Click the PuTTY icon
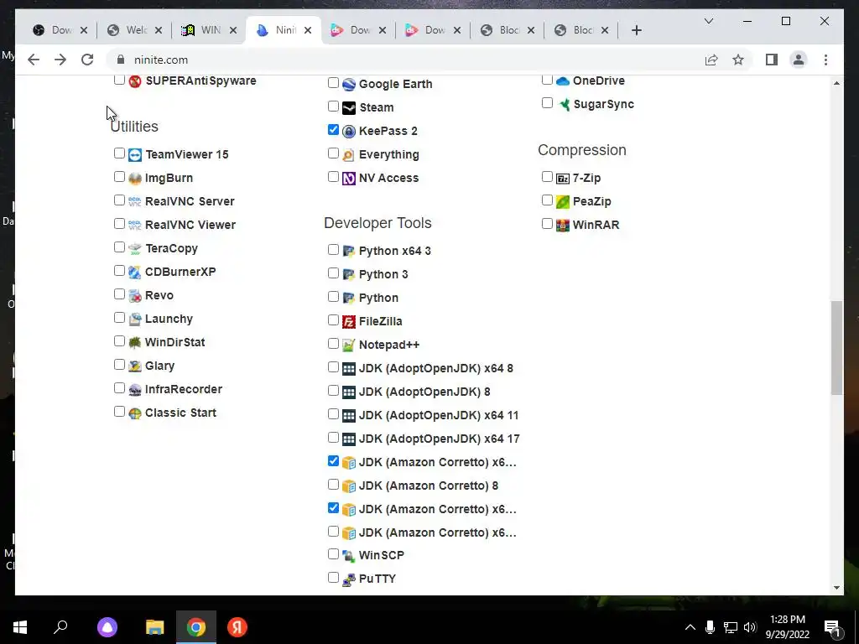The image size is (859, 644). click(x=349, y=579)
